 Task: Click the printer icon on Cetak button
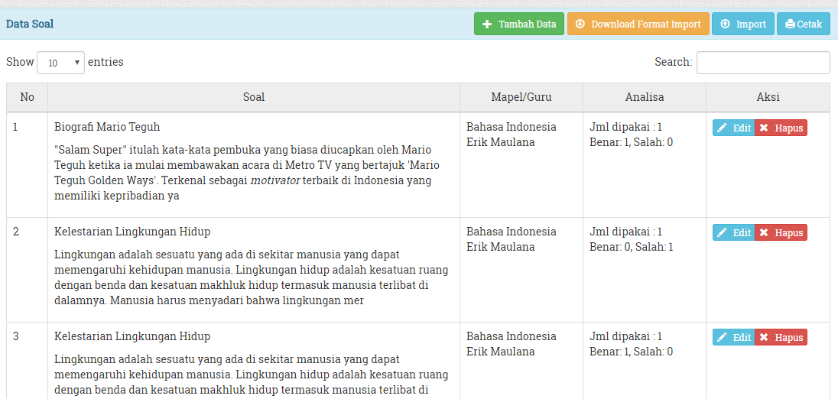click(790, 24)
